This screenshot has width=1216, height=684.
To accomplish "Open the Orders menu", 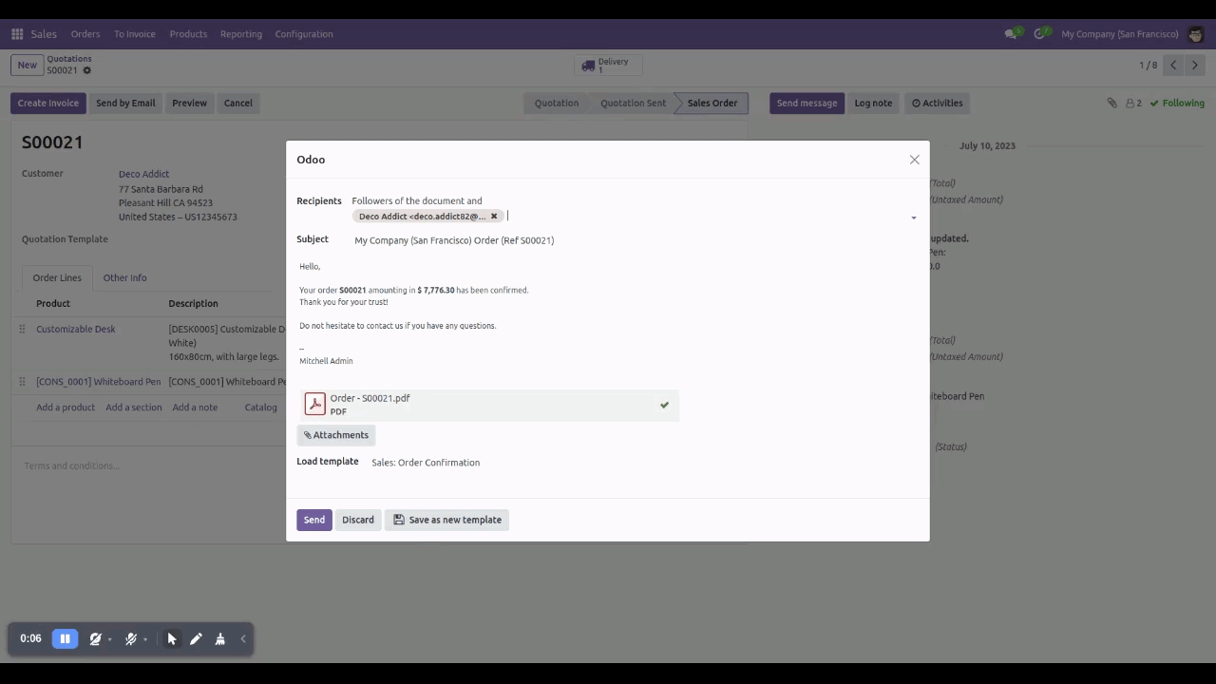I will (85, 34).
